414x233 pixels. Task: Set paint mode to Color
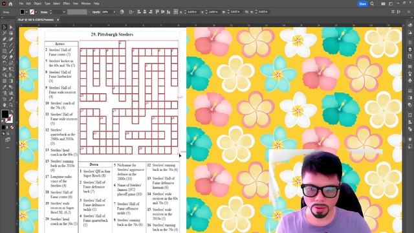(3, 128)
